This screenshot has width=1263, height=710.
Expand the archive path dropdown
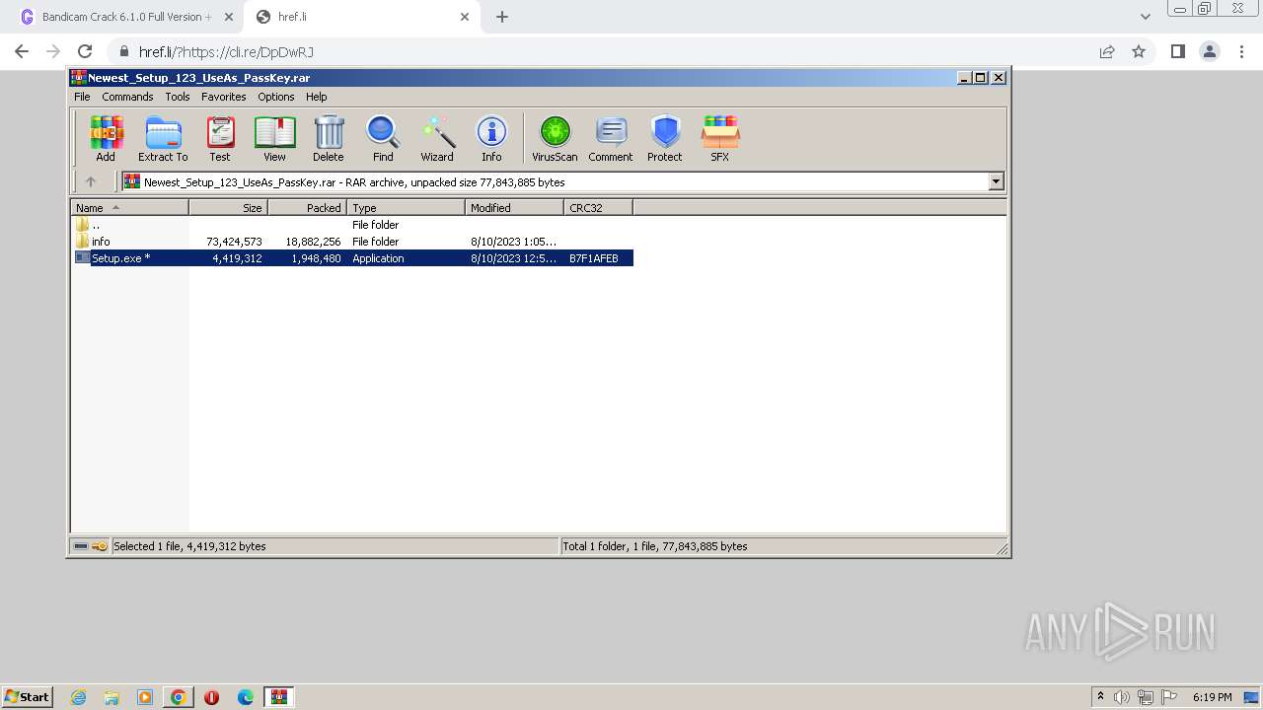tap(996, 181)
